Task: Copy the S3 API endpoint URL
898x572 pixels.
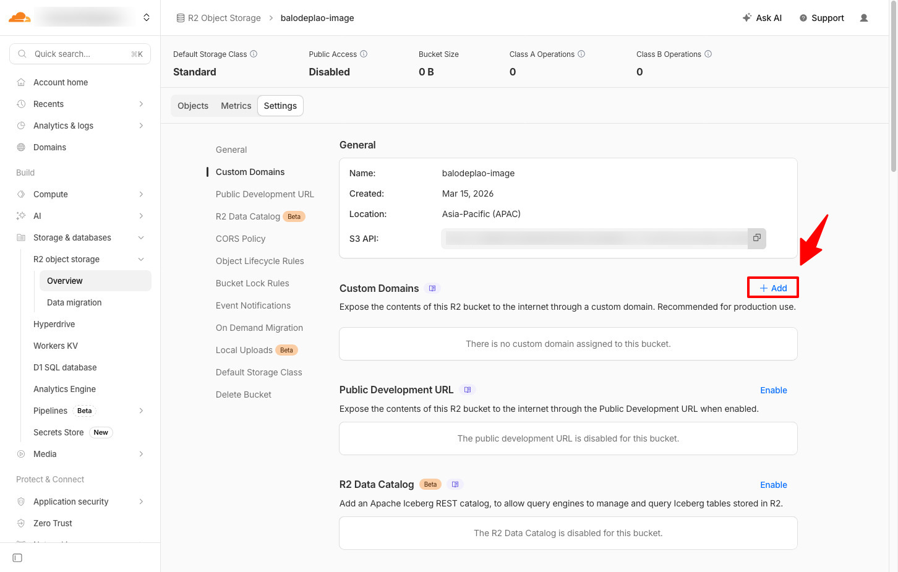Action: (x=756, y=238)
